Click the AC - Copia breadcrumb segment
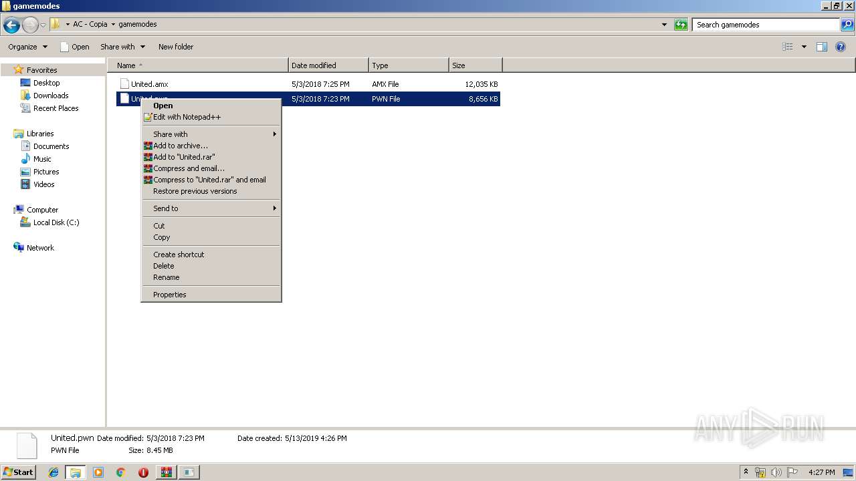The height and width of the screenshot is (481, 856). pyautogui.click(x=90, y=24)
